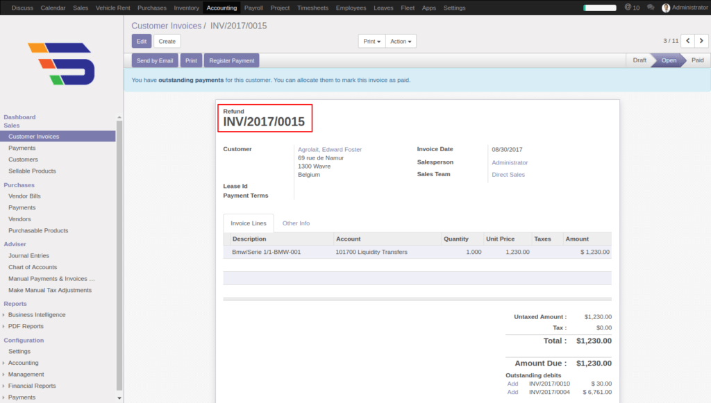Screen dimensions: 711x403
Task: Open the conversations chat icon
Action: 651,8
